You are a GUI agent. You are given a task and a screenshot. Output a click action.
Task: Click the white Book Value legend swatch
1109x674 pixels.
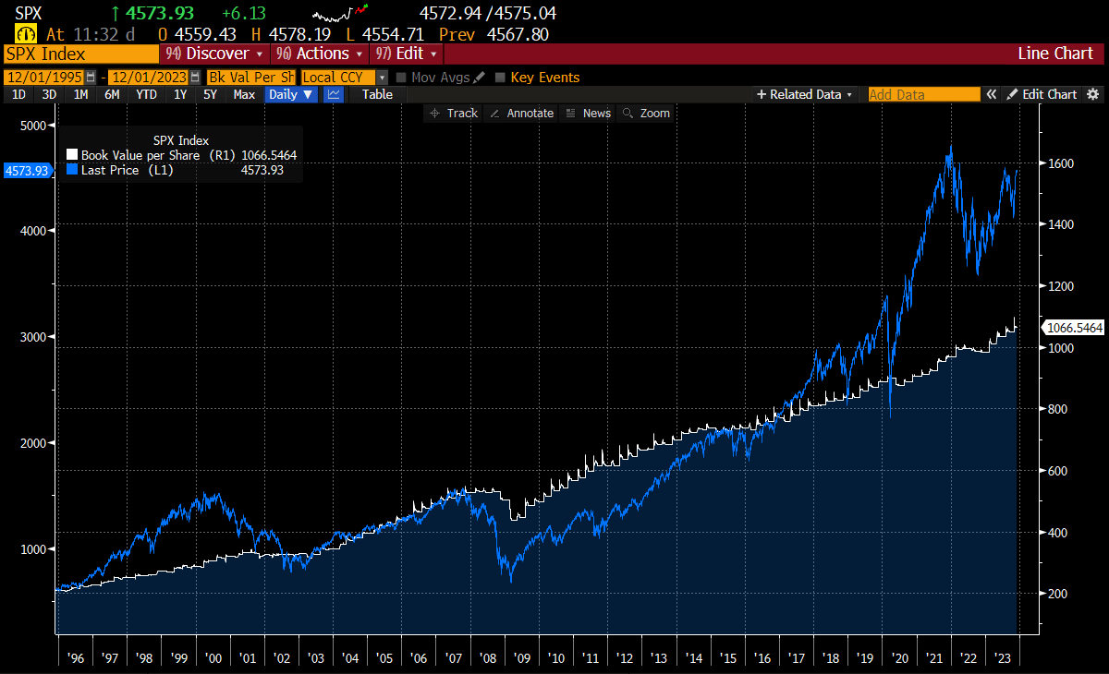[72, 155]
